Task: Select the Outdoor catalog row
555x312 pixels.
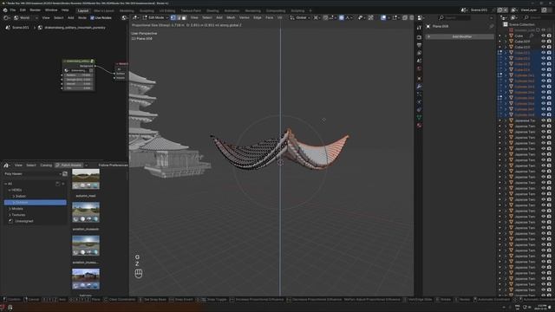Action: (x=35, y=202)
